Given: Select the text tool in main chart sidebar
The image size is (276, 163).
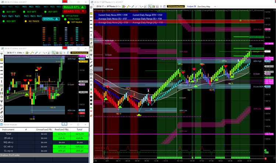Looking at the screenshot, I should [x=91, y=85].
